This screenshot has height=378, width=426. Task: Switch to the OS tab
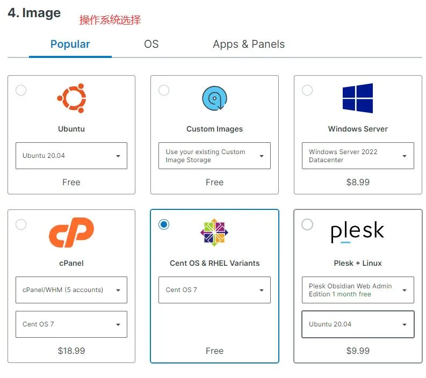[151, 44]
